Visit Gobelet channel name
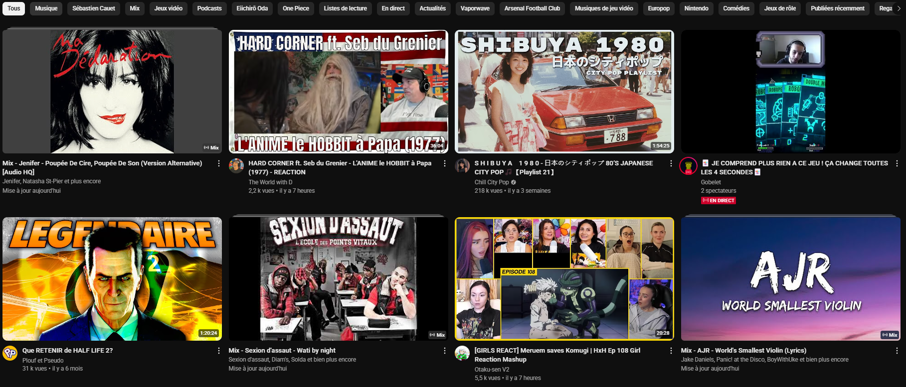The width and height of the screenshot is (906, 387). click(x=711, y=182)
